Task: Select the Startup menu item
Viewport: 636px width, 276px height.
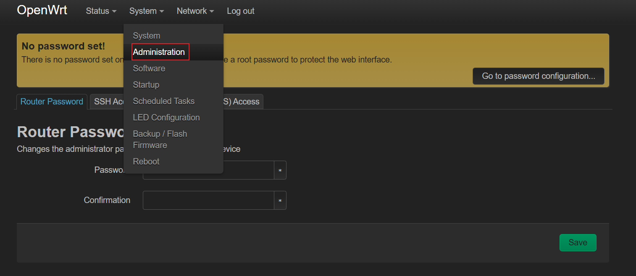Action: 146,85
